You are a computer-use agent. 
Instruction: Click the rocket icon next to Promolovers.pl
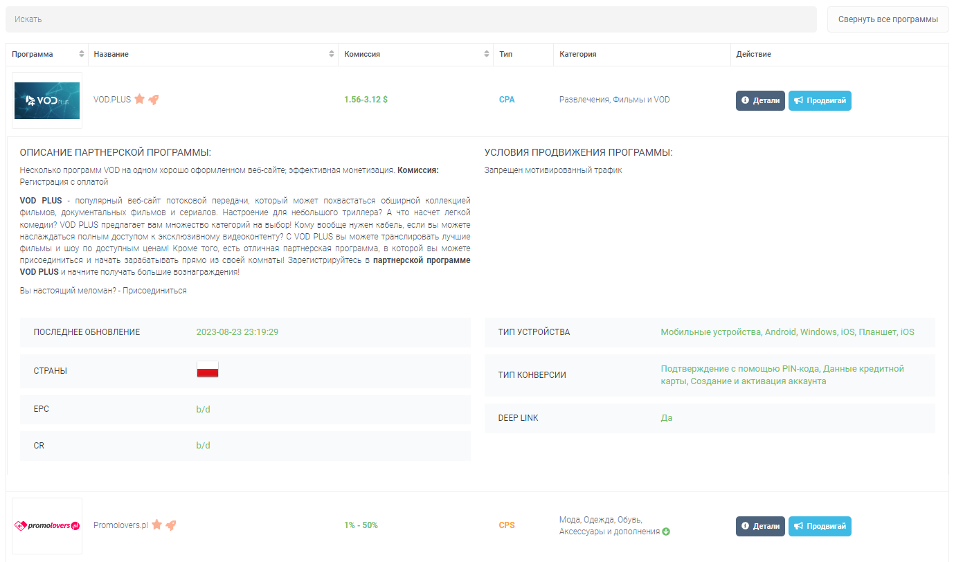click(171, 525)
